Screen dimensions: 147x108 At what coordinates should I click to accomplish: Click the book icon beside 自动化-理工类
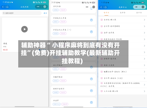(x=102, y=20)
